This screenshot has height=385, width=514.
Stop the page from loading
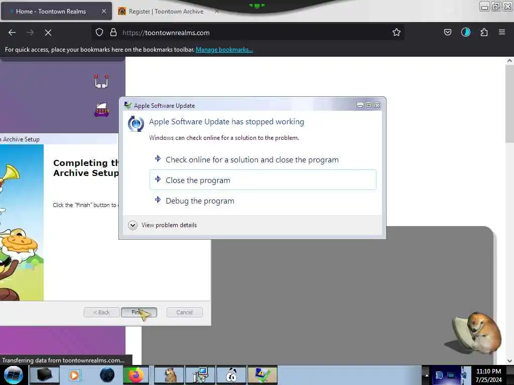[48, 33]
